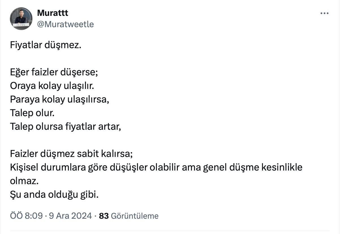The width and height of the screenshot is (341, 234).
Task: Click the ÖÖ 8:09 post time
Action: point(27,216)
